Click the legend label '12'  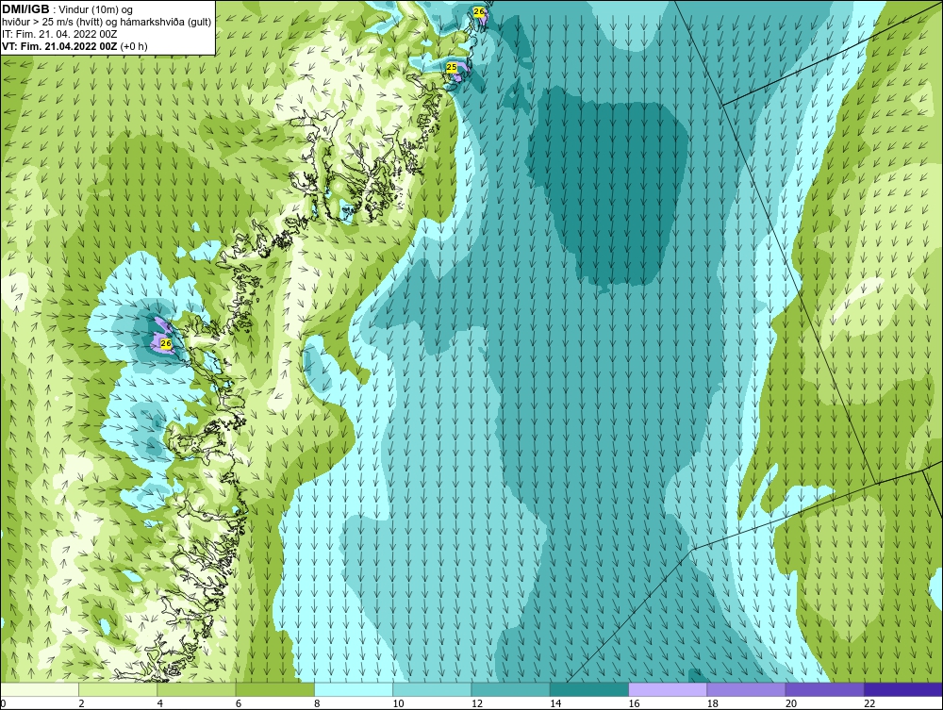477,704
